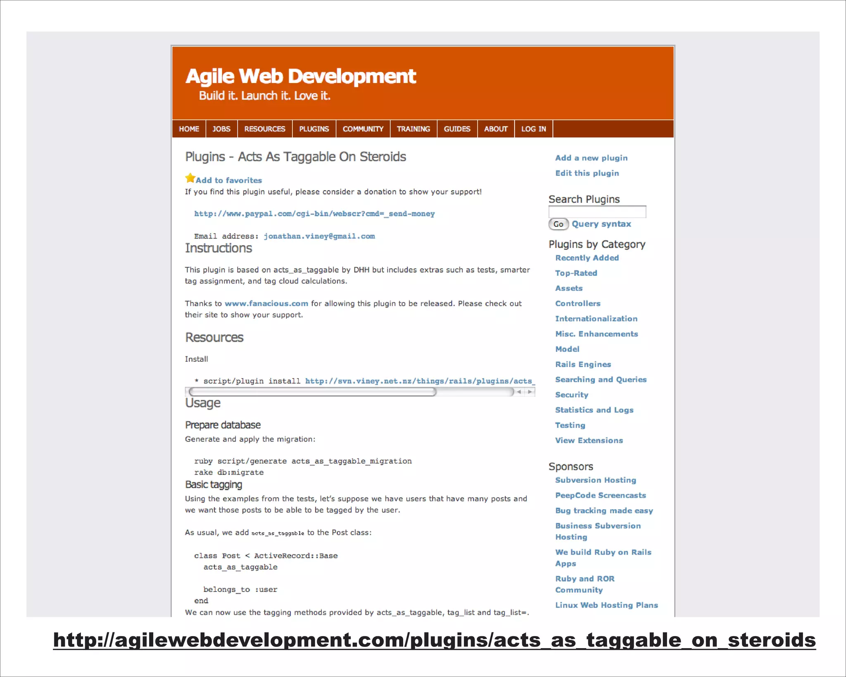846x677 pixels.
Task: Click Add a new plugin link
Action: tap(591, 158)
